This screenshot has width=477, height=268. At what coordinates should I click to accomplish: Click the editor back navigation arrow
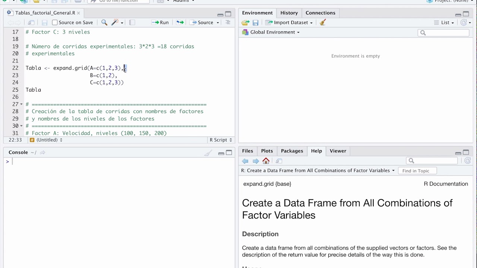click(10, 23)
